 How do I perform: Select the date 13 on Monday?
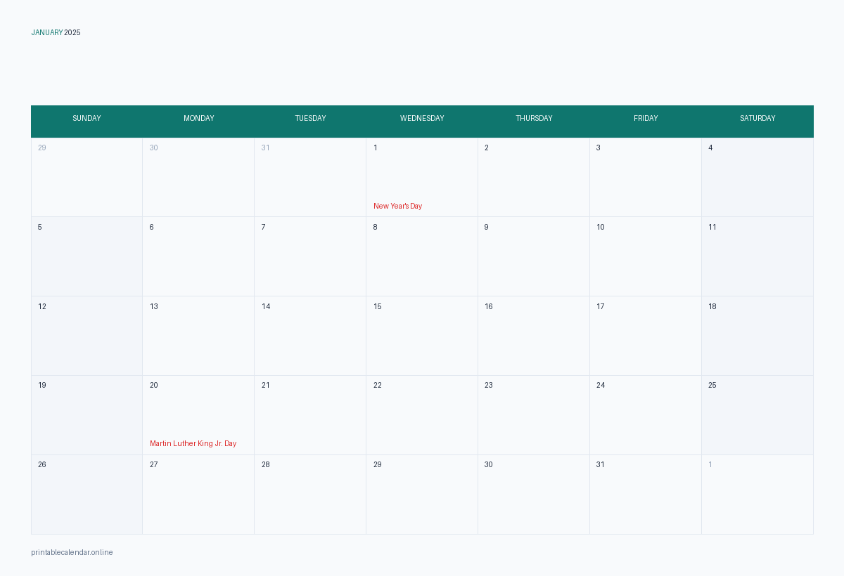click(198, 336)
